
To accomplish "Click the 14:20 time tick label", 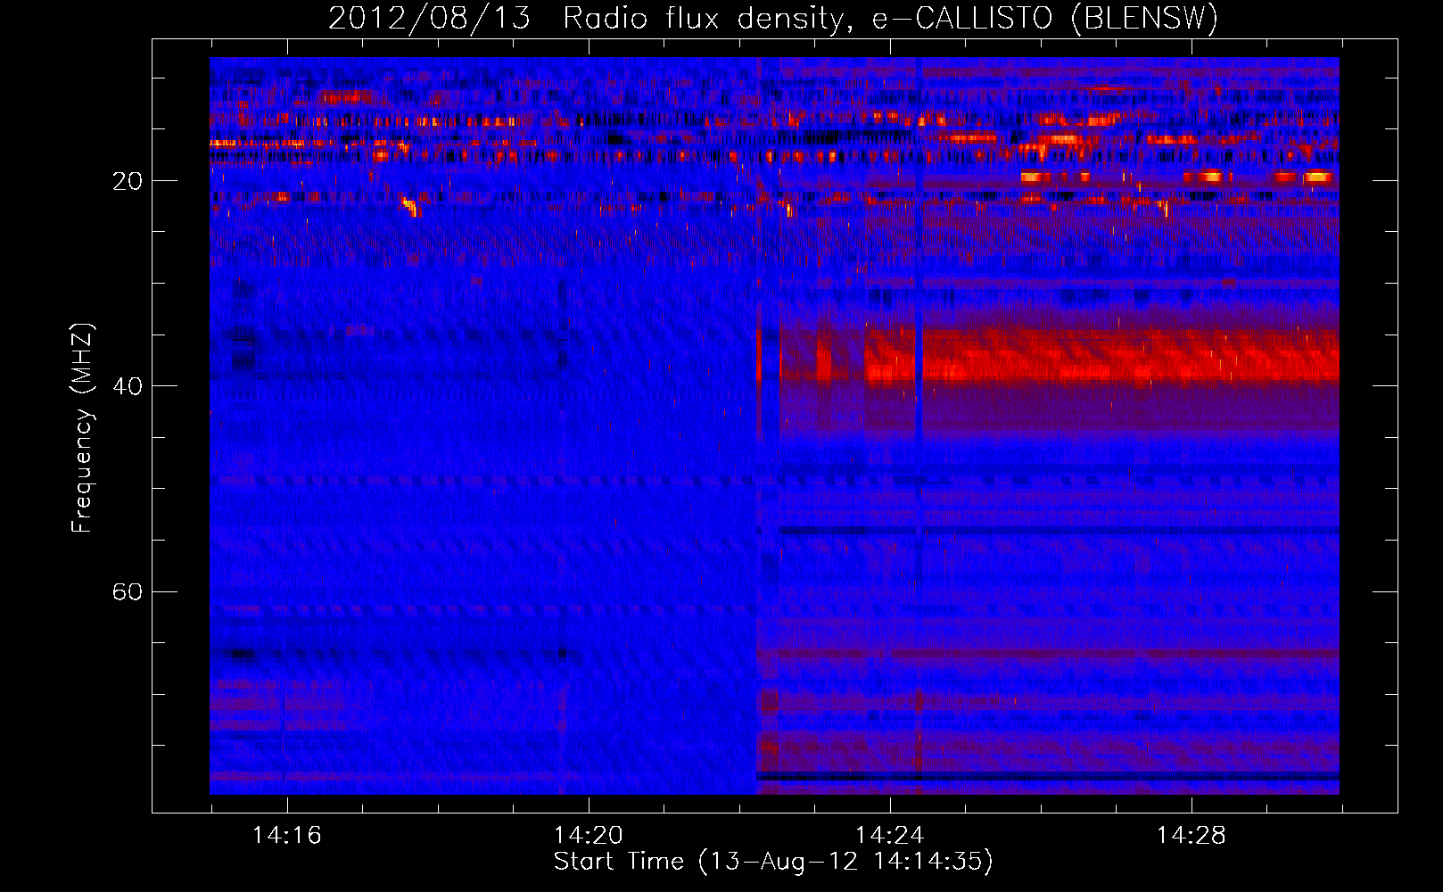I will tap(588, 836).
